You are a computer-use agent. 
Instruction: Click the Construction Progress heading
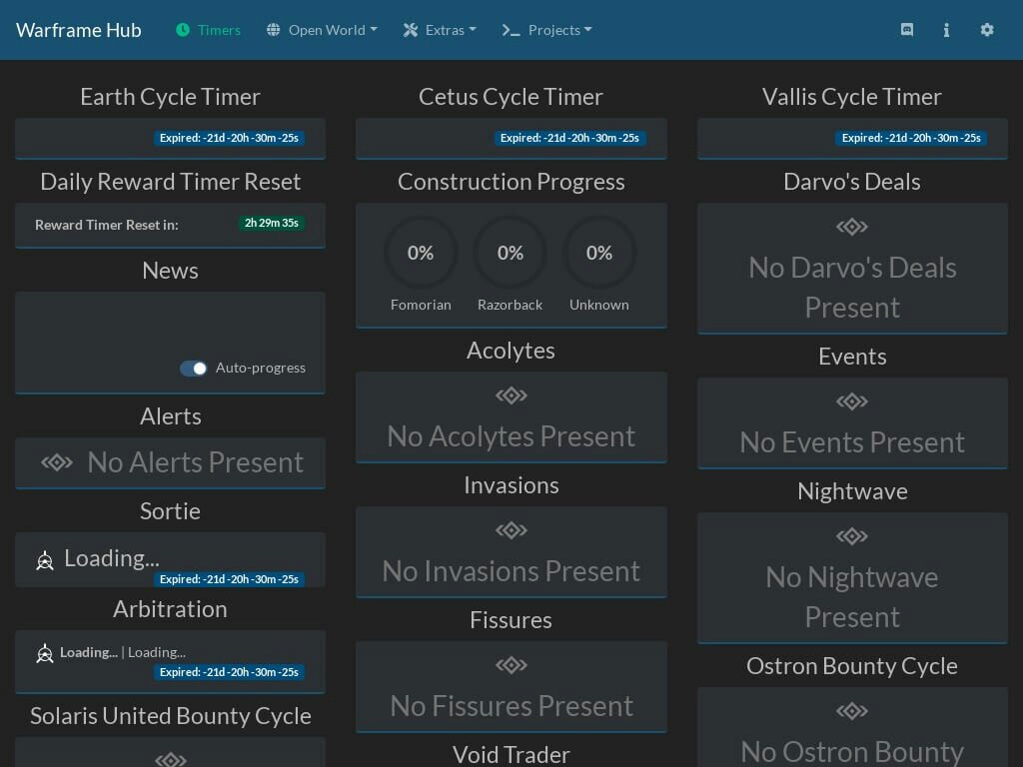click(511, 182)
